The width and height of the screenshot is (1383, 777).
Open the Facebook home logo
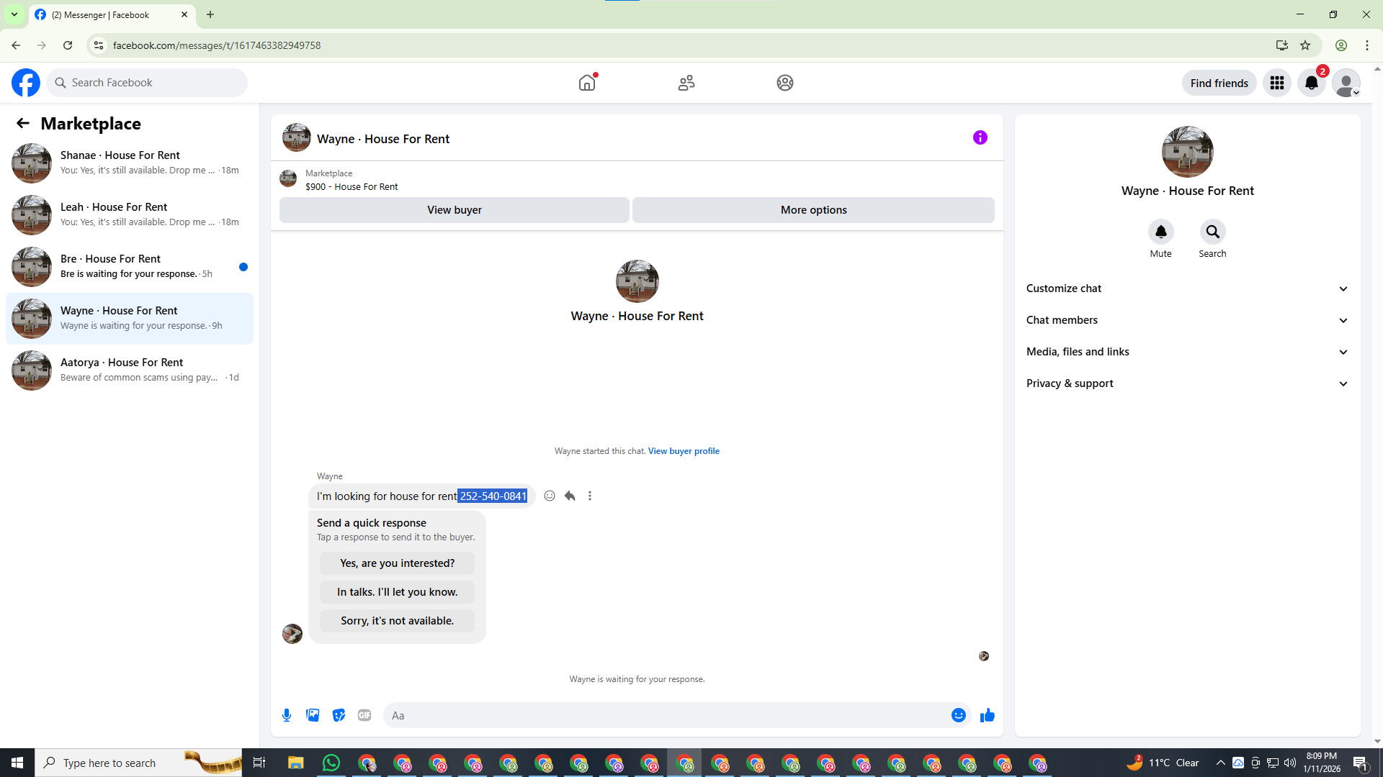pyautogui.click(x=26, y=83)
